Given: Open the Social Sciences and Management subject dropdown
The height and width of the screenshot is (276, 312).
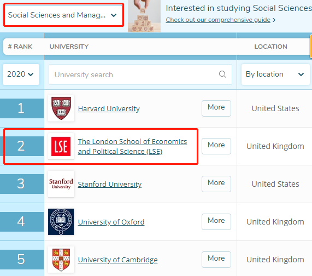Looking at the screenshot, I should point(63,15).
